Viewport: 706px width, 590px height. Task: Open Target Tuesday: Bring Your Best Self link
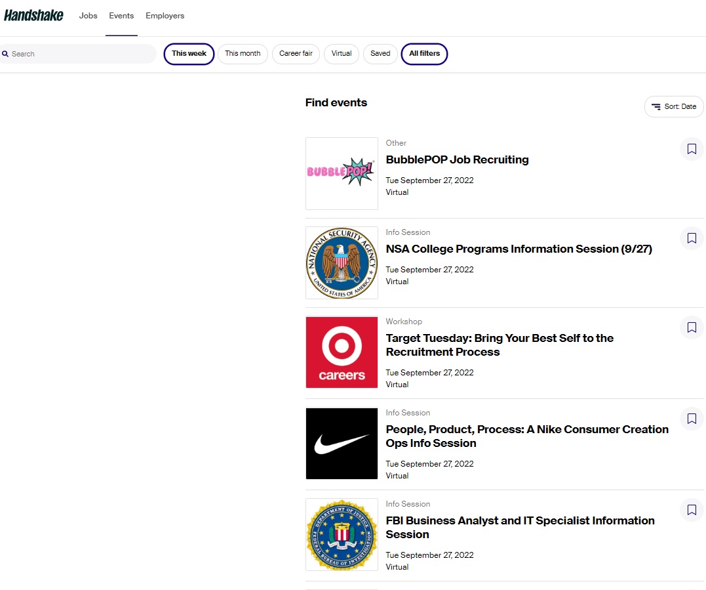500,345
